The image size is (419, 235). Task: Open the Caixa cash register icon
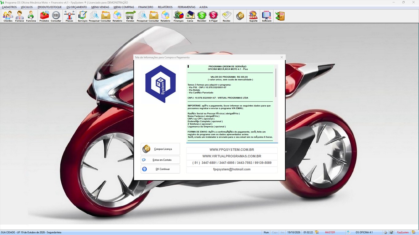(190, 16)
